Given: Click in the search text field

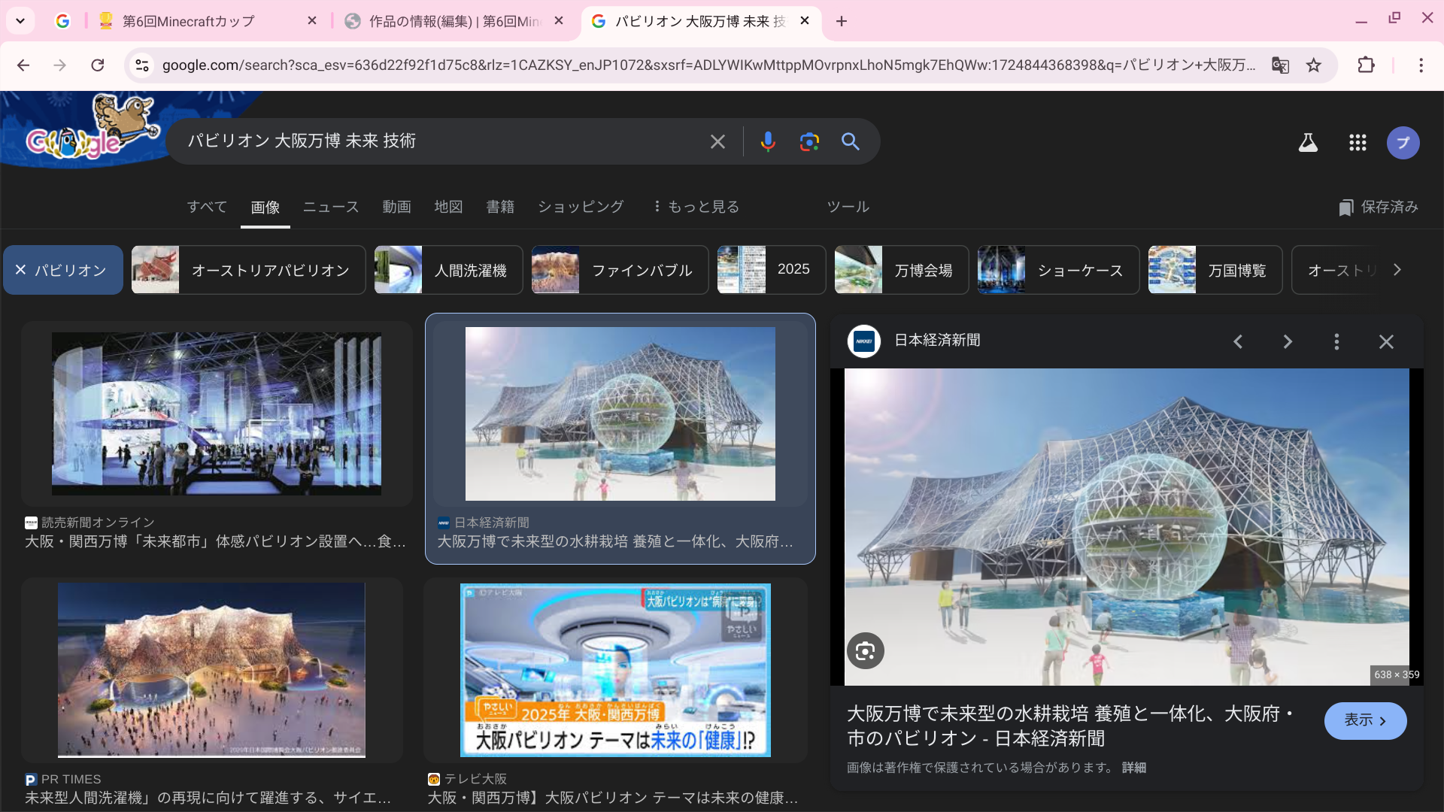Looking at the screenshot, I should [440, 141].
